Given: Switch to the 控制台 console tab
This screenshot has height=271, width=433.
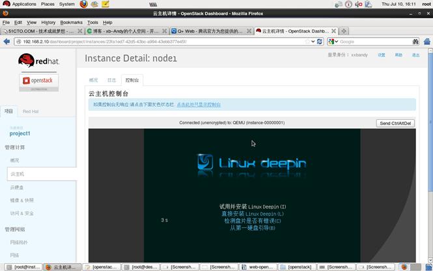Looking at the screenshot, I should click(132, 80).
